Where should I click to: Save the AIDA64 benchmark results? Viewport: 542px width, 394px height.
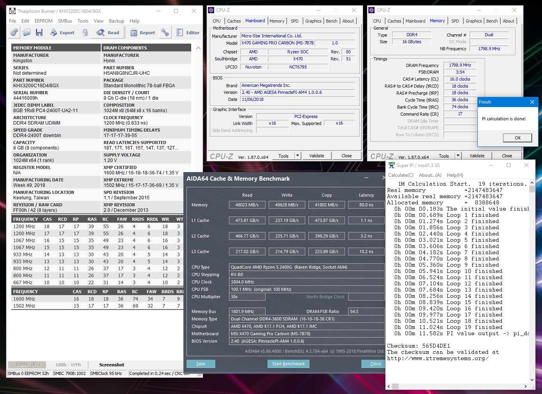[x=201, y=364]
